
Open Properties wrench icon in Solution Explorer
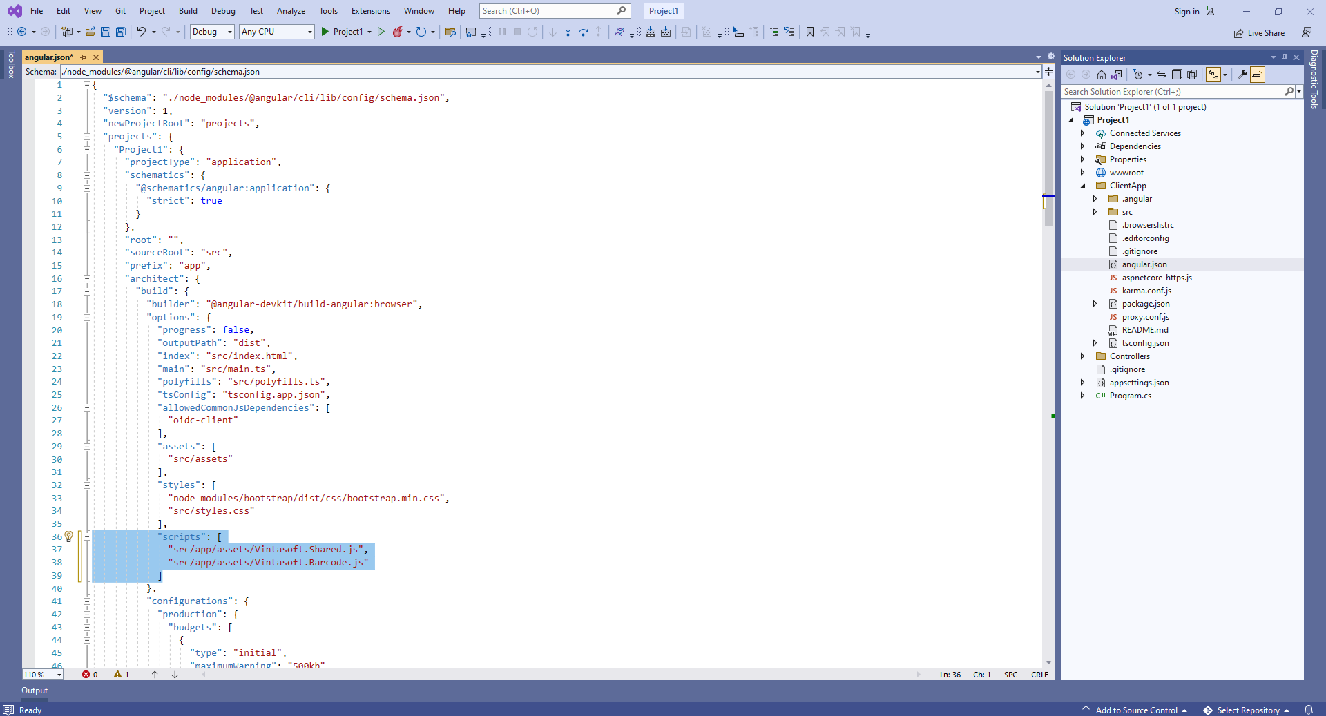tap(1242, 75)
